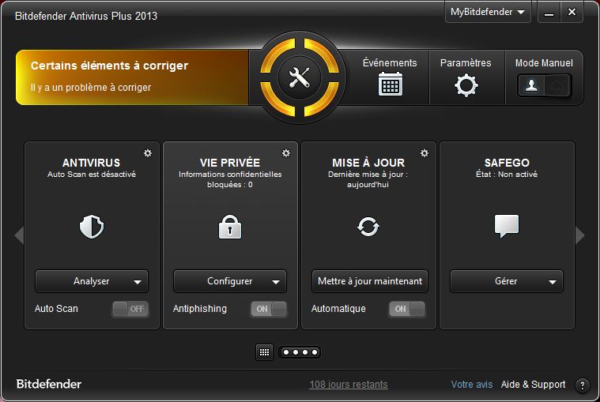This screenshot has height=402, width=600.
Task: Open Mise à Jour module settings gear
Action: (x=425, y=153)
